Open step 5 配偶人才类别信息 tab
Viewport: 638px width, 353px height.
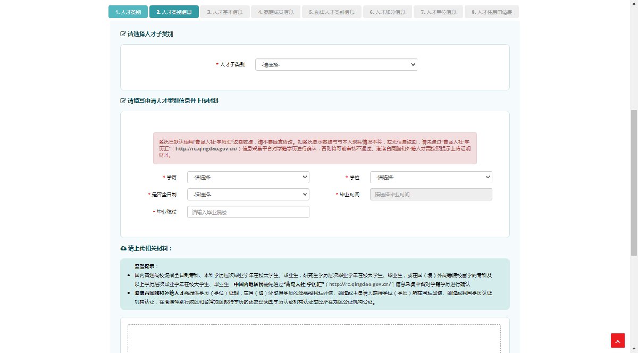(331, 12)
